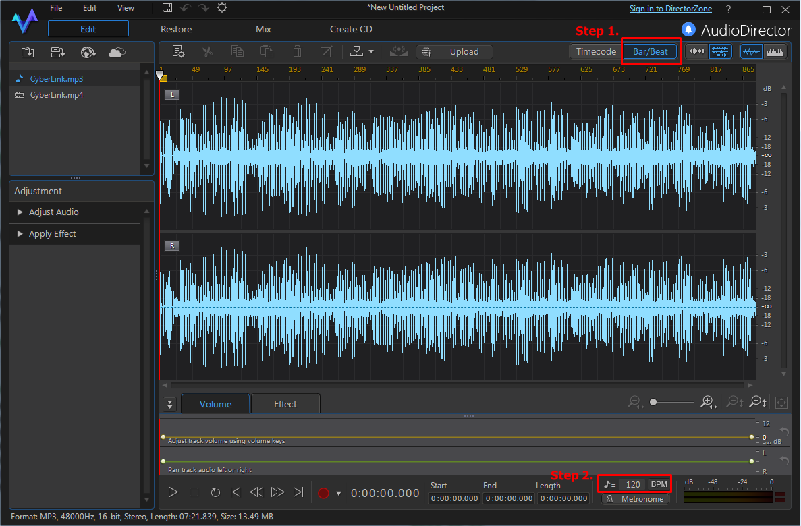Click the horizontal zoom slider
This screenshot has width=801, height=526.
click(x=671, y=403)
